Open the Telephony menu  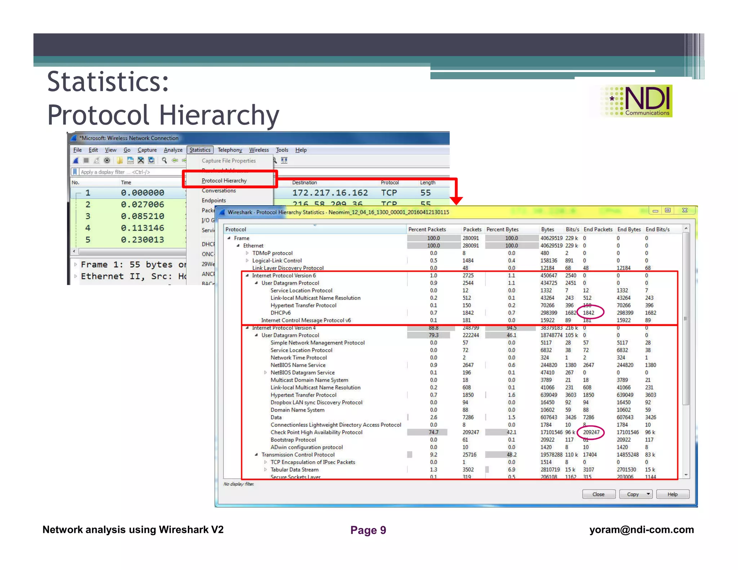(230, 150)
